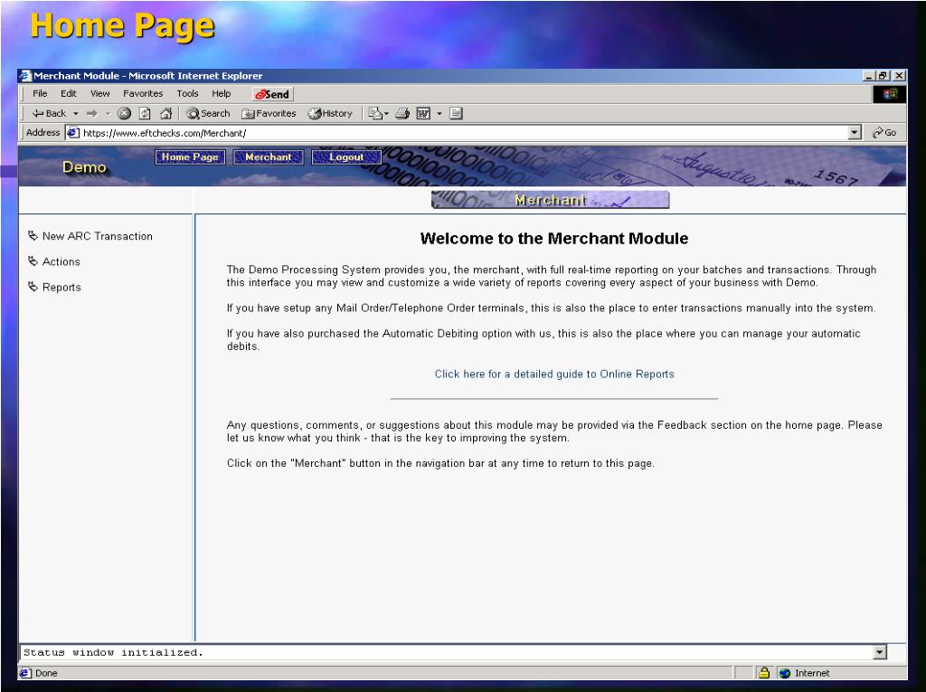
Task: Open the Edit menu
Action: pyautogui.click(x=69, y=93)
